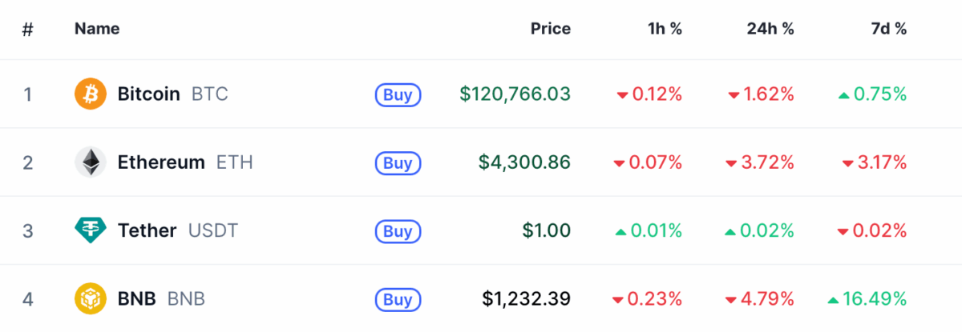962x332 pixels.
Task: Open the Tether name link
Action: (147, 231)
